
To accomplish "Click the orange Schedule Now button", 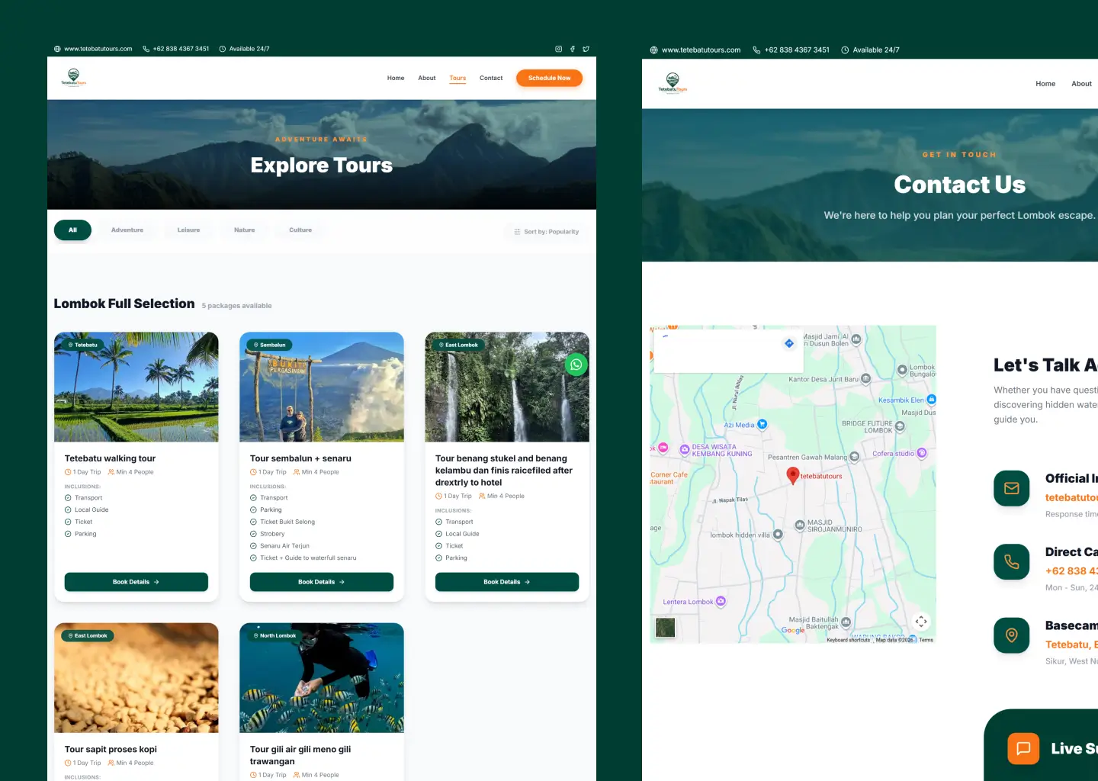I will 549,78.
